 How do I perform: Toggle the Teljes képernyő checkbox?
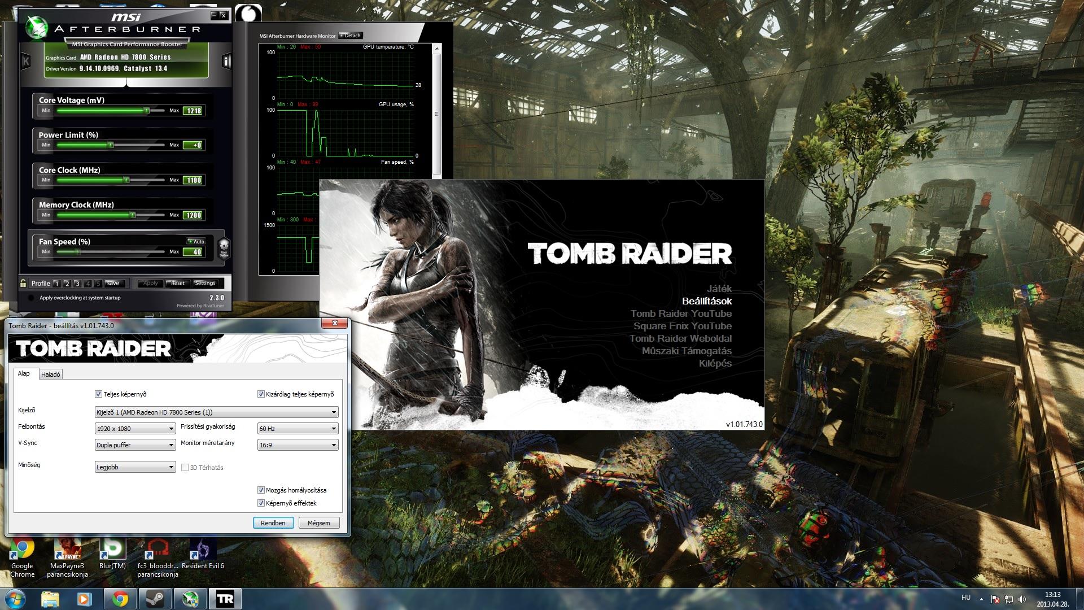coord(98,394)
